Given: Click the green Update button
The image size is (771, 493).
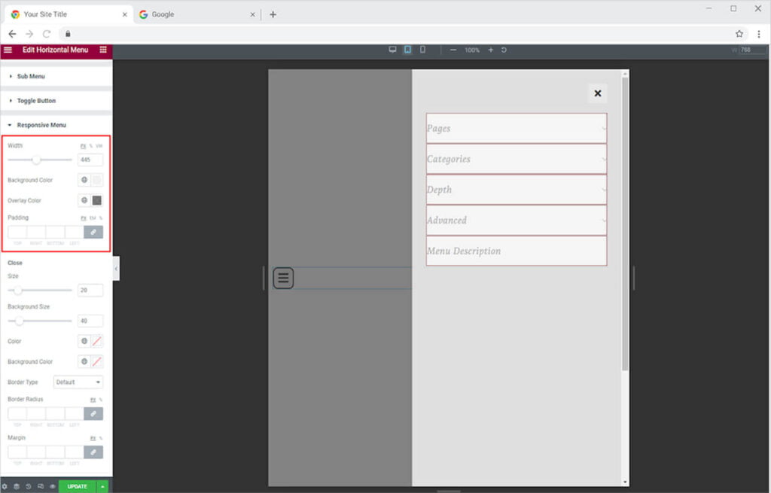Looking at the screenshot, I should point(77,486).
